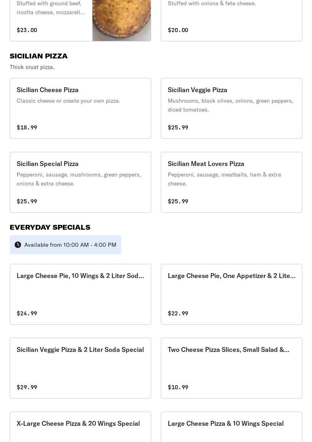The width and height of the screenshot is (312, 442).
Task: Click the $20.00 onions and feta item
Action: 231,20
